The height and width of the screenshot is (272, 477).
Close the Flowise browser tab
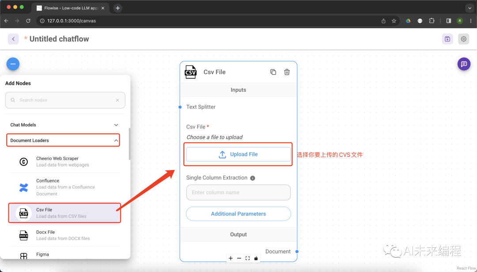[103, 8]
